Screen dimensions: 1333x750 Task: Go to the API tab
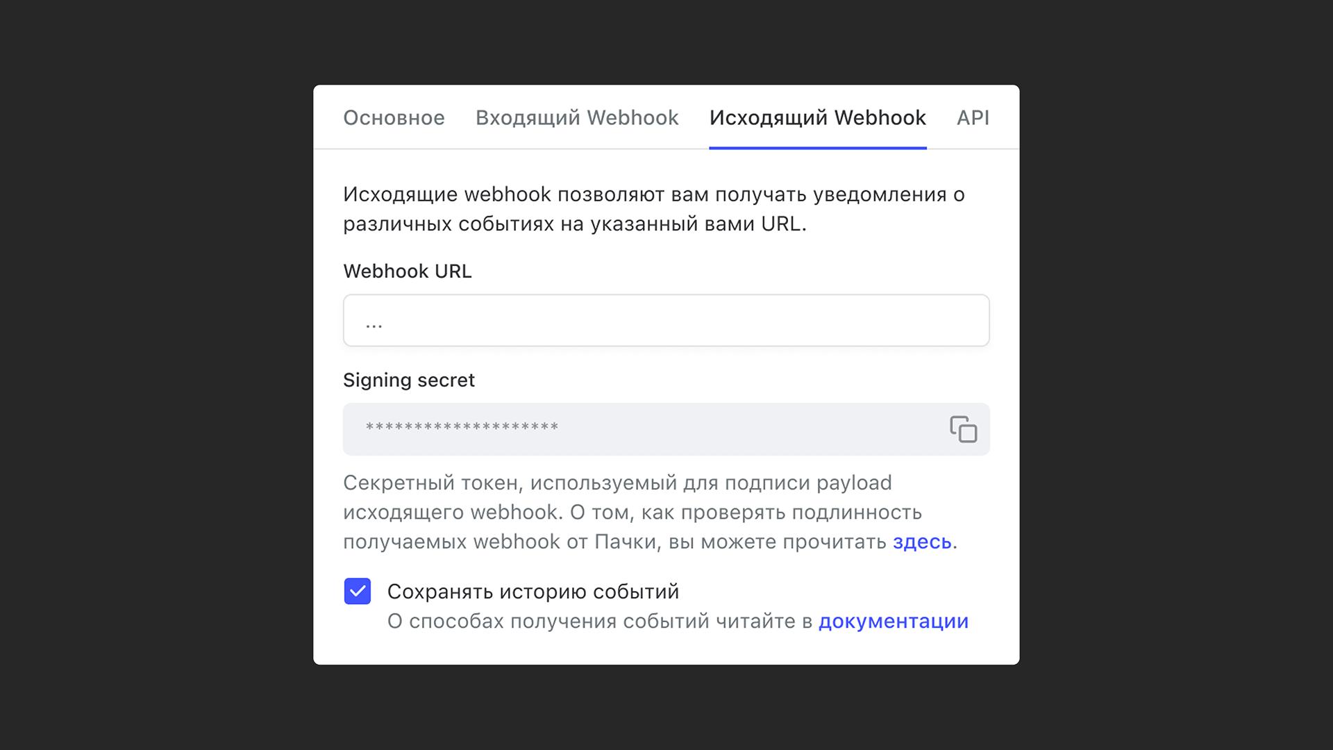click(x=973, y=117)
